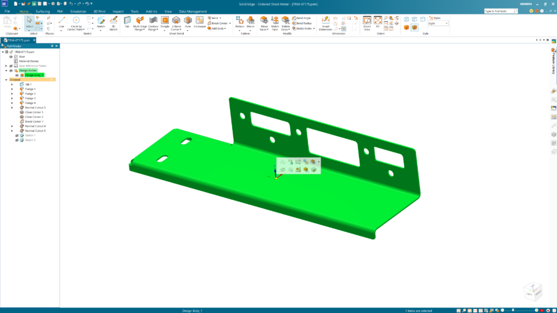This screenshot has height=313, width=557.
Task: Expand the Normal Cutout 4 node
Action: click(x=12, y=126)
